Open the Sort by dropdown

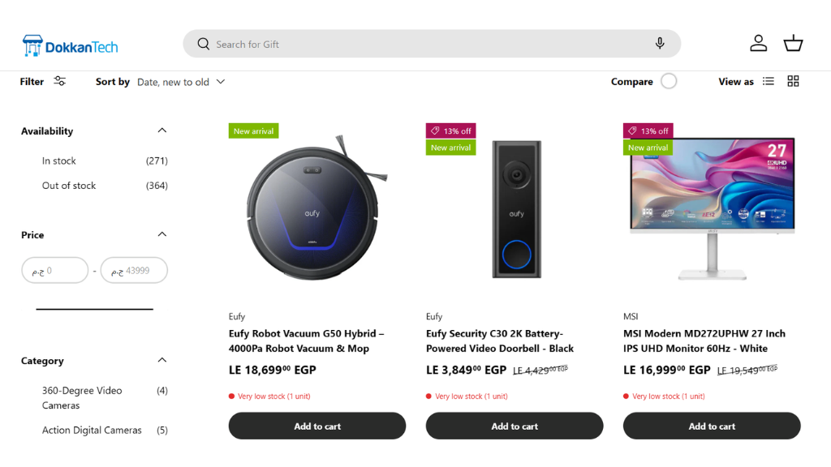pyautogui.click(x=181, y=82)
